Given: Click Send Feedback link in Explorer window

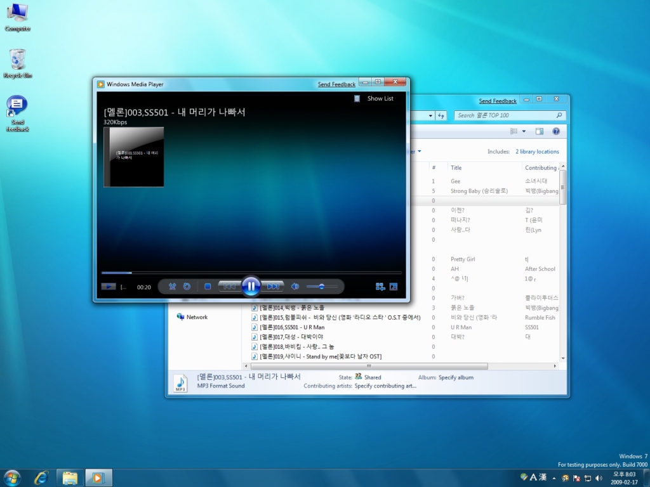Looking at the screenshot, I should [x=498, y=101].
